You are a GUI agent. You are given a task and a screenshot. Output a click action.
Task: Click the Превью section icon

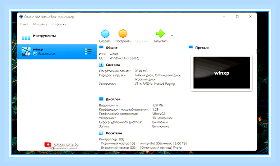(191, 47)
